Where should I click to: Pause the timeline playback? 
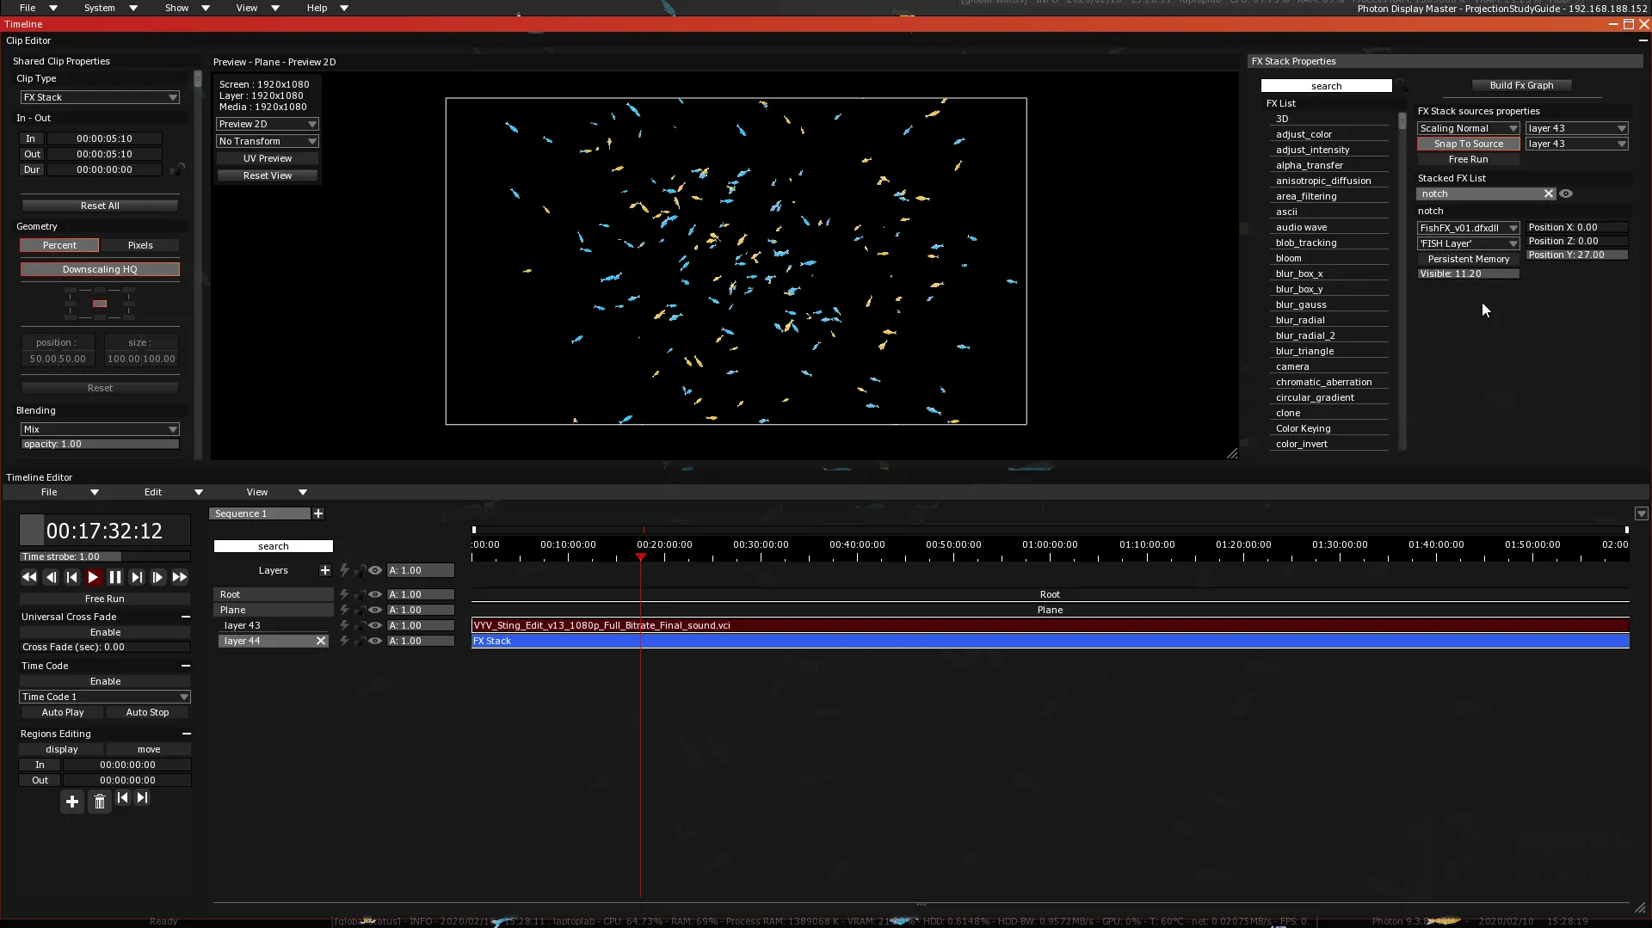[x=115, y=578]
